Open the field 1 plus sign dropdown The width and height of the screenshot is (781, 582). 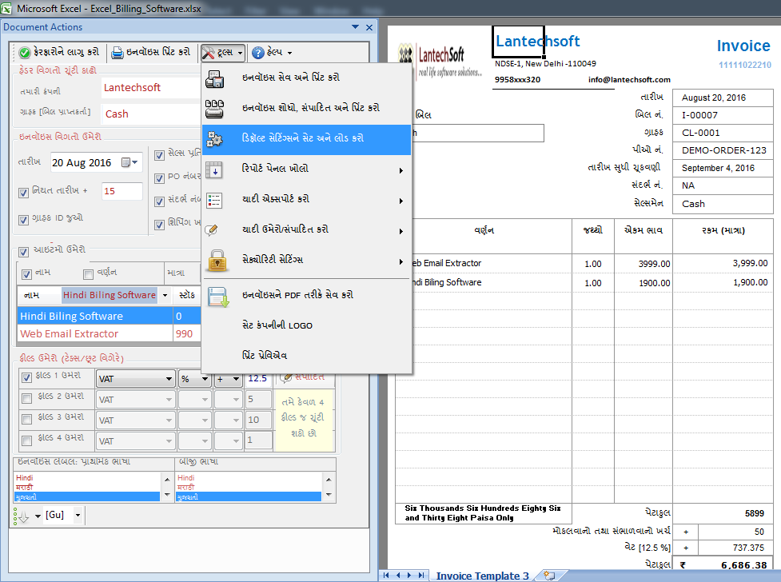click(x=236, y=379)
